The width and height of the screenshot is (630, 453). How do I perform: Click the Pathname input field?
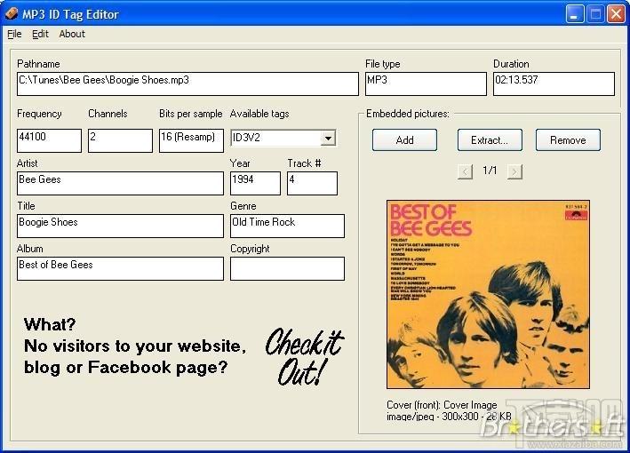click(187, 83)
